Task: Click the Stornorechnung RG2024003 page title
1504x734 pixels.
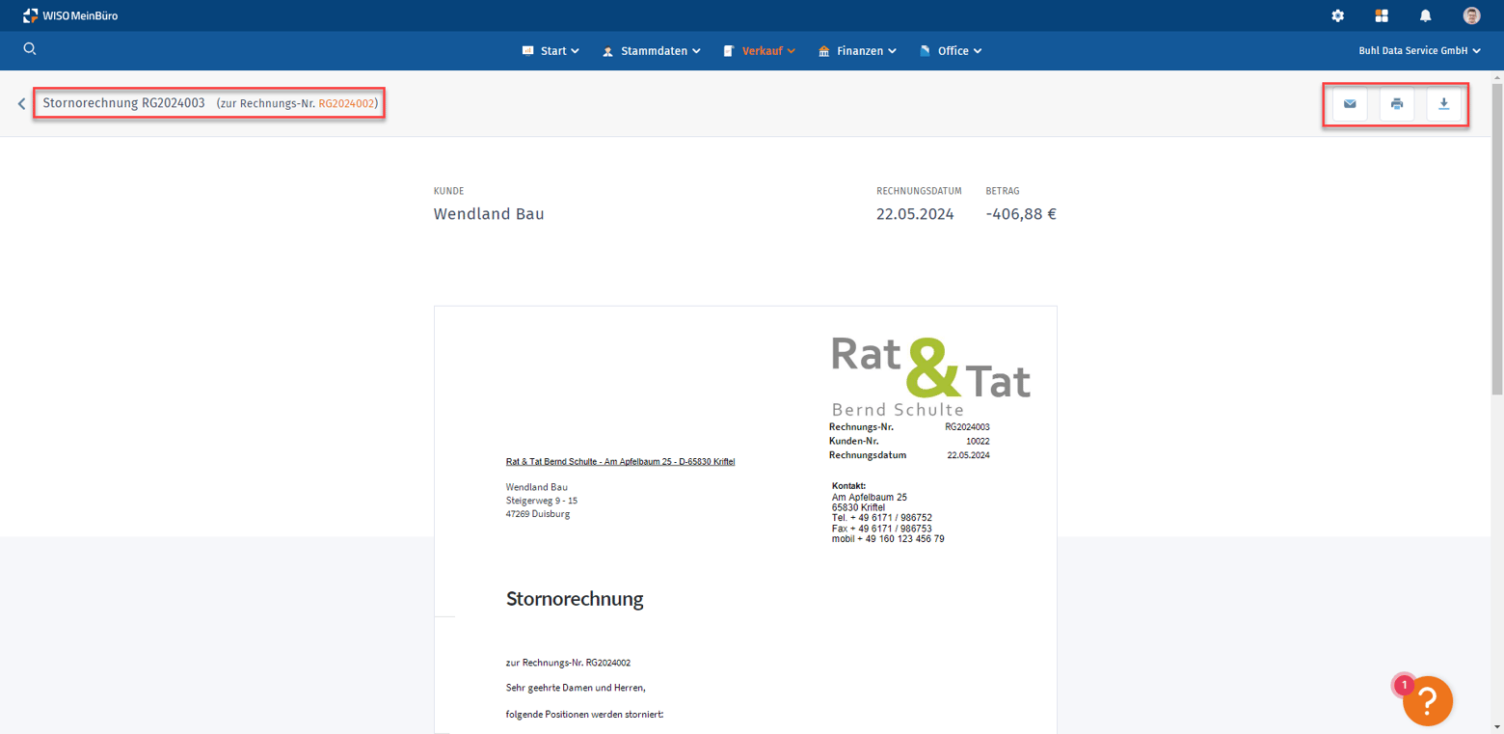Action: tap(123, 103)
